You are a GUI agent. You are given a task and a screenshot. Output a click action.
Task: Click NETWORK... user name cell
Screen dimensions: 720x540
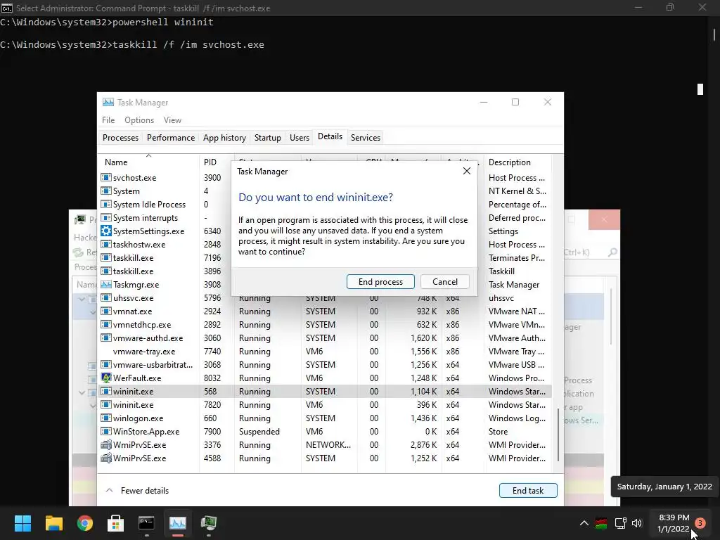328,444
